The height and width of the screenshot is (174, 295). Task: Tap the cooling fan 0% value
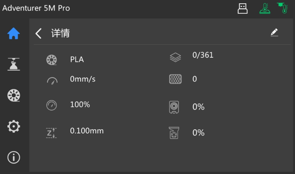coord(198,107)
